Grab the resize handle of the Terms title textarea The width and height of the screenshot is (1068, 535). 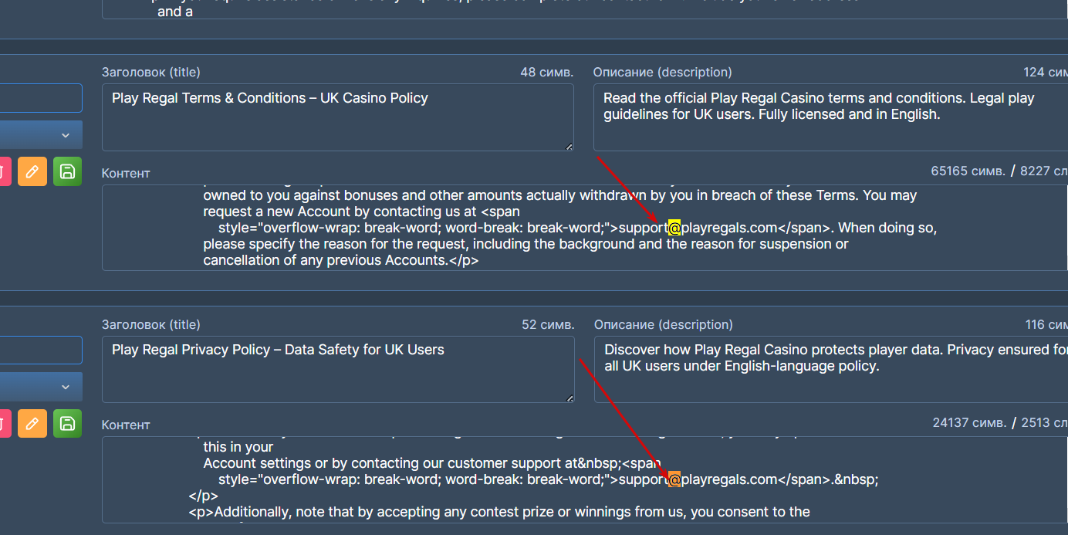[569, 147]
